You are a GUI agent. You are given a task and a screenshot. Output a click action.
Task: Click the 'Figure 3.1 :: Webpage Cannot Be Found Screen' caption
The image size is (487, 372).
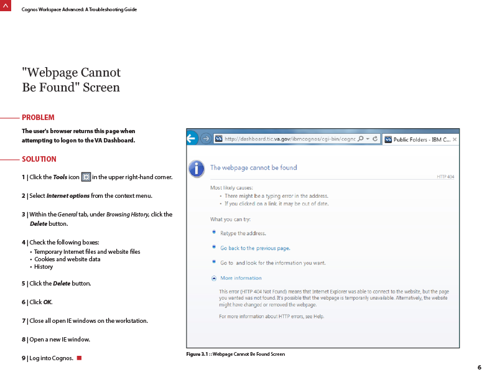click(236, 354)
